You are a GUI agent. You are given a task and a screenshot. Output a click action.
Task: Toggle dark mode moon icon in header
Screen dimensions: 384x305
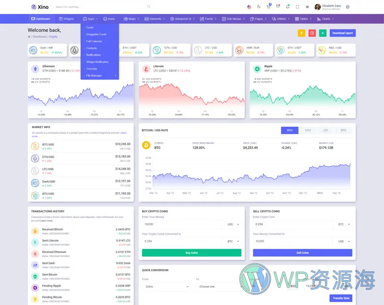[x=259, y=7]
